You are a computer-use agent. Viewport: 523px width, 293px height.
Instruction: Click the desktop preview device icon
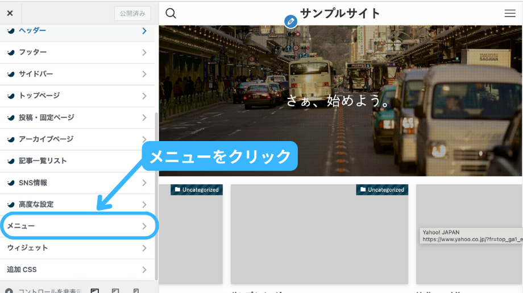[95, 291]
